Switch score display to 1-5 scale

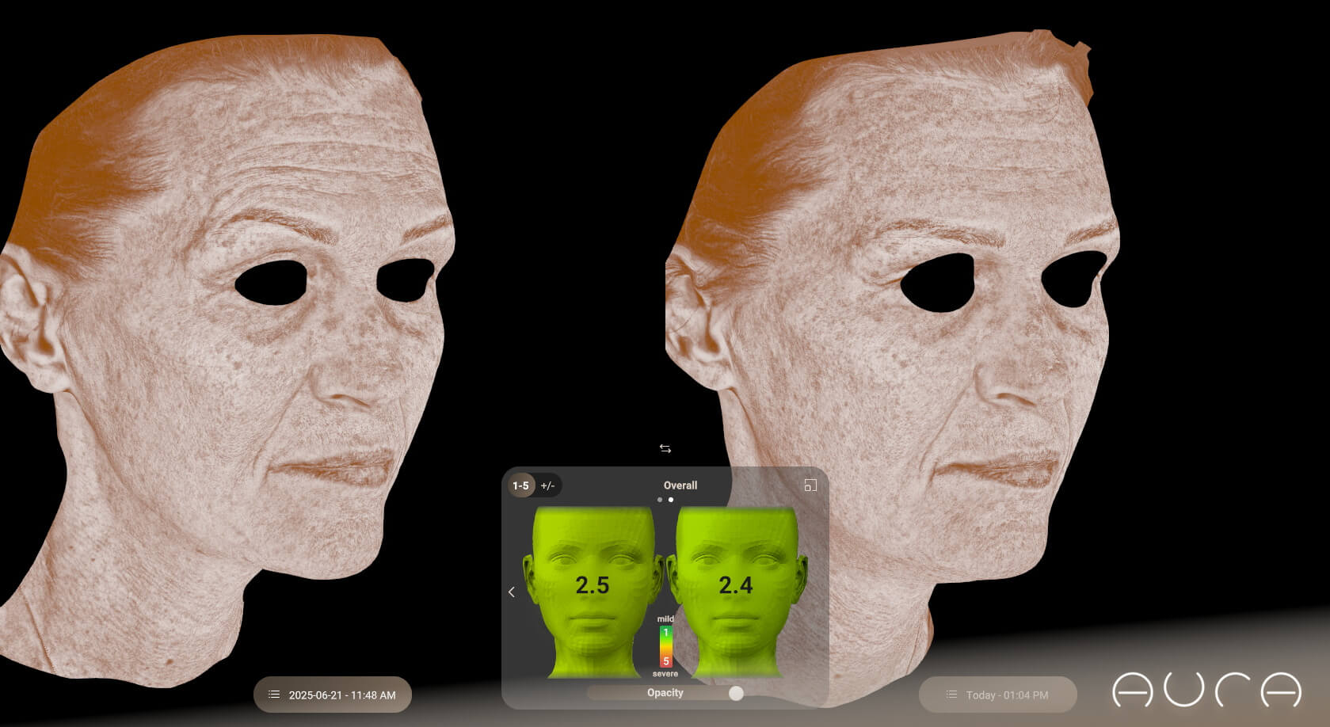coord(520,485)
